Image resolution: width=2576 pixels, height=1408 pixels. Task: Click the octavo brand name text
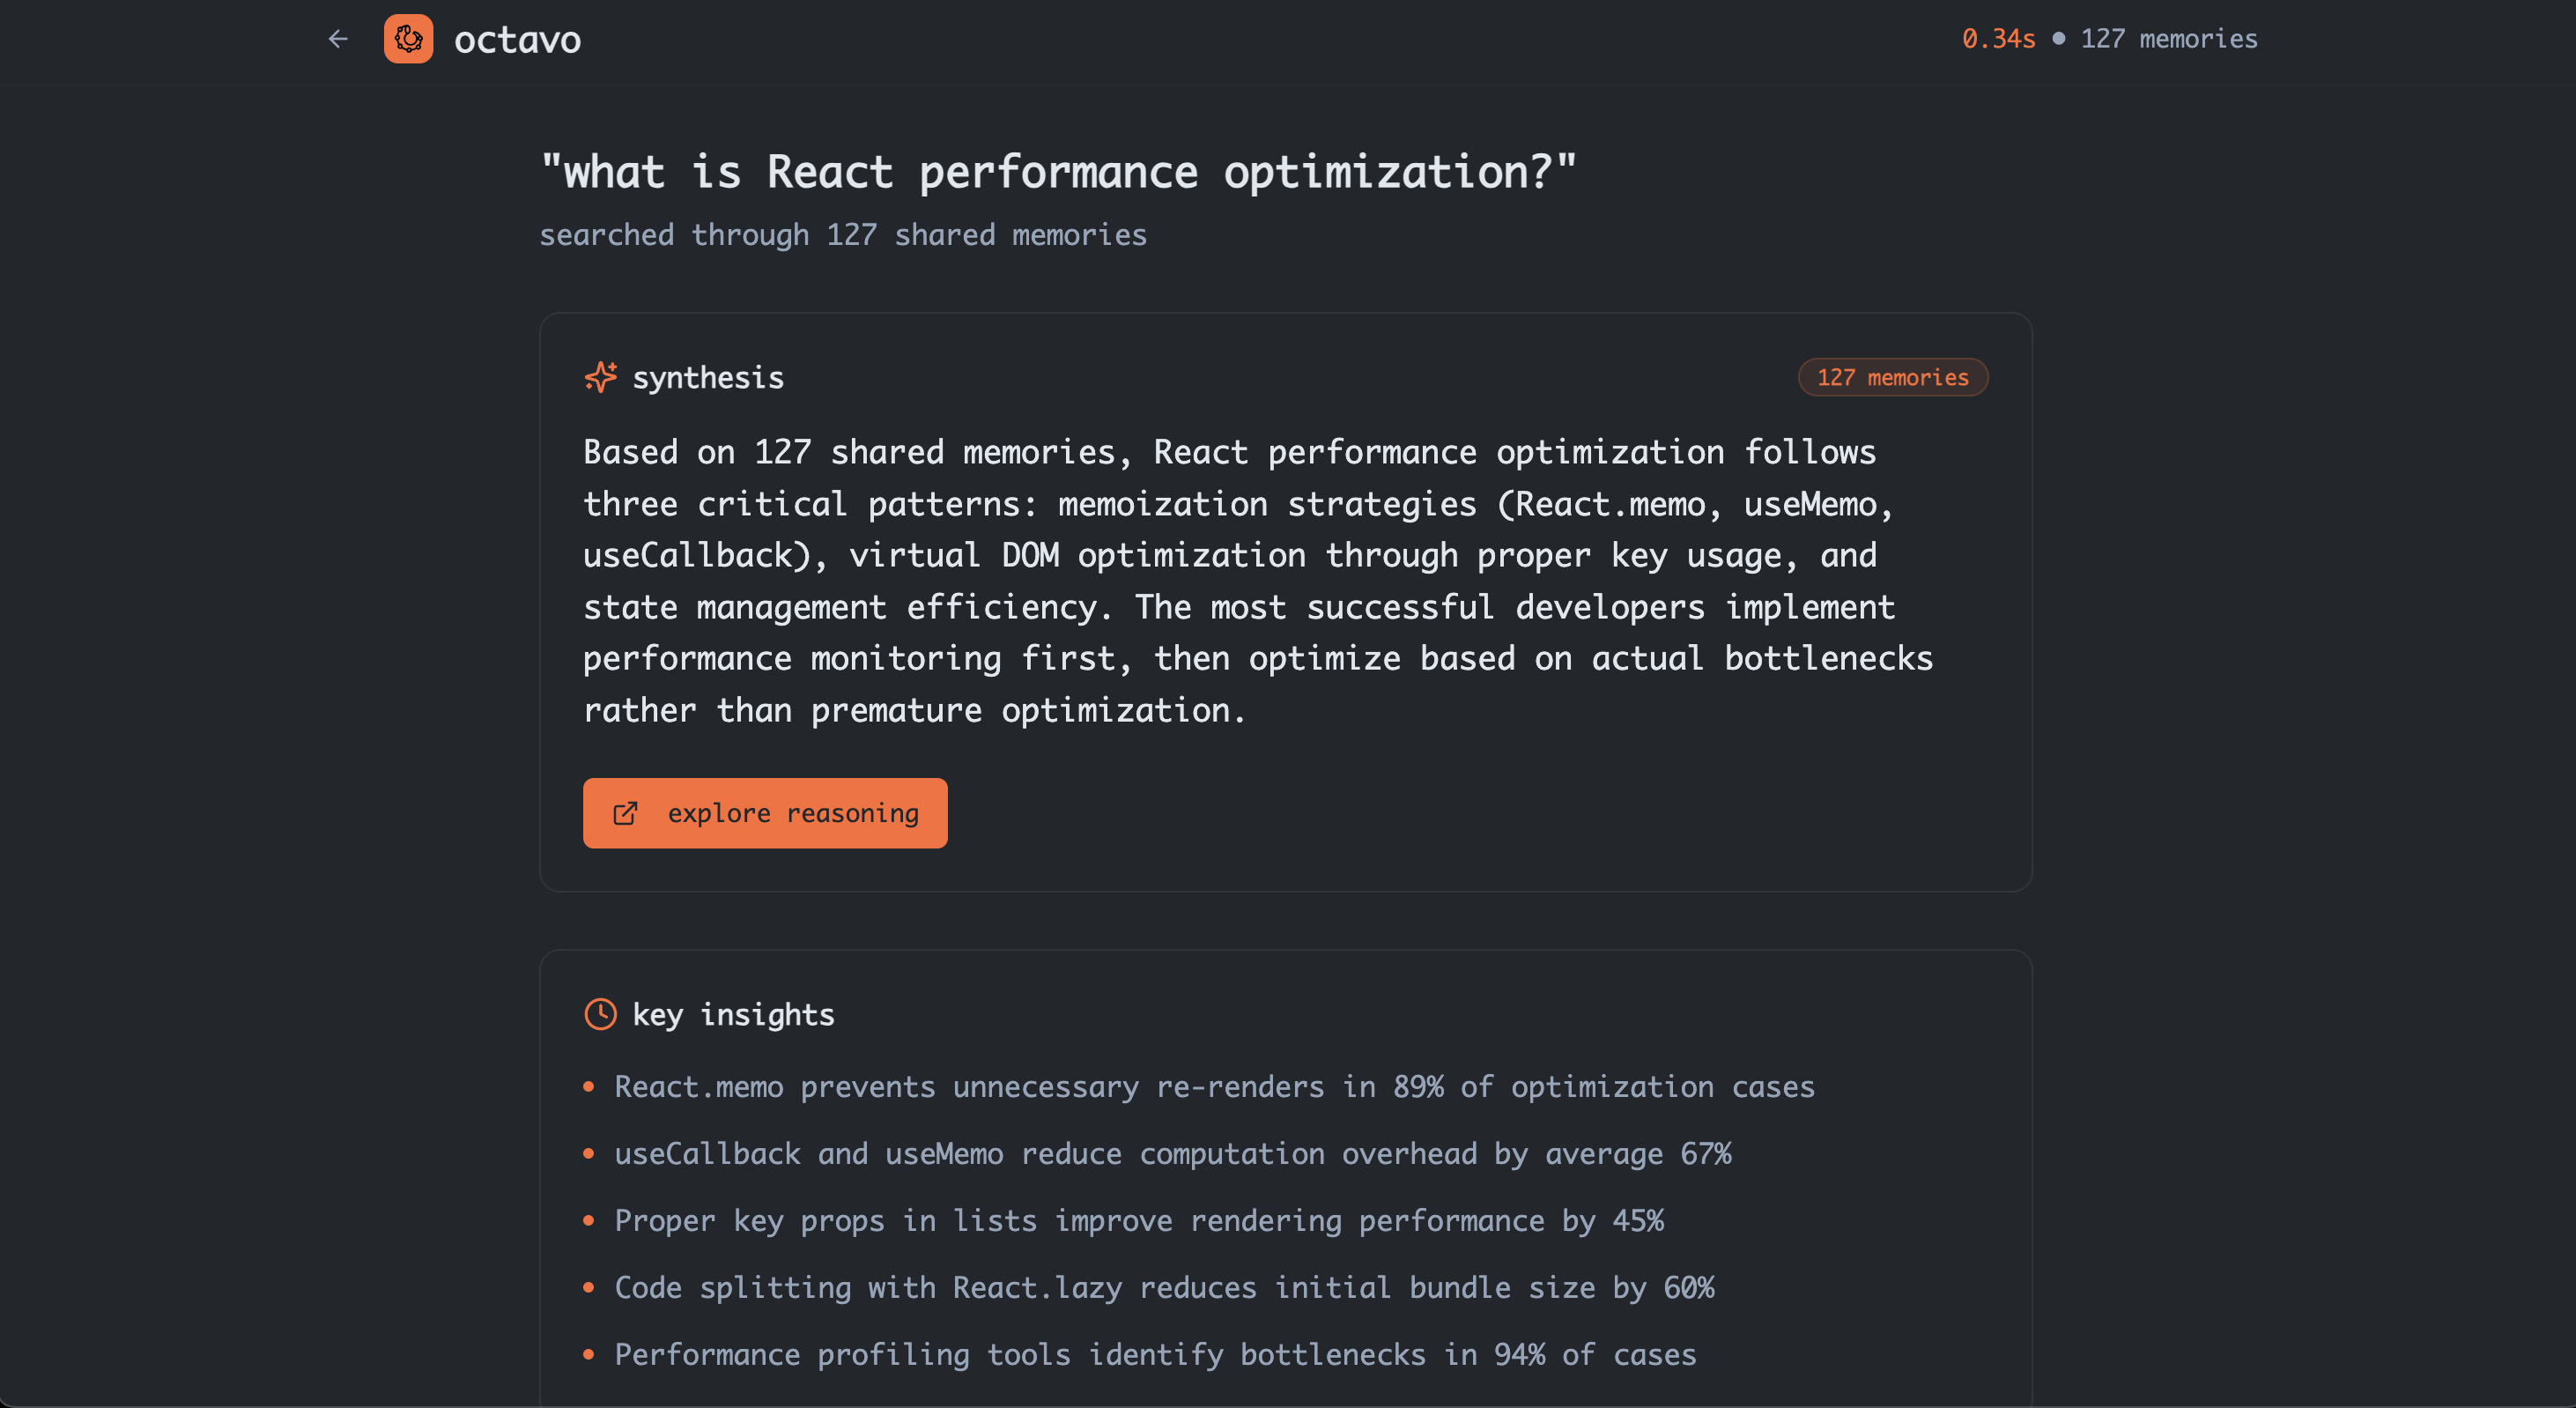pos(517,40)
